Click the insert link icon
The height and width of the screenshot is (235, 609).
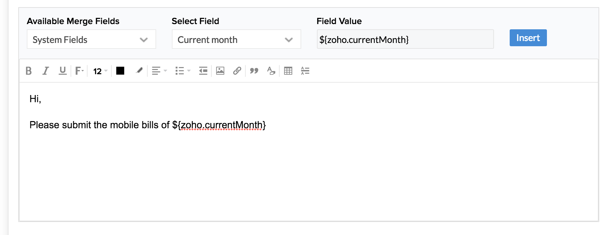click(237, 71)
